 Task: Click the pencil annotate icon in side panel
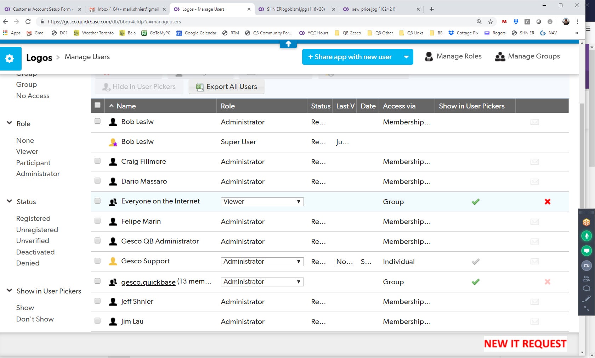(x=586, y=299)
